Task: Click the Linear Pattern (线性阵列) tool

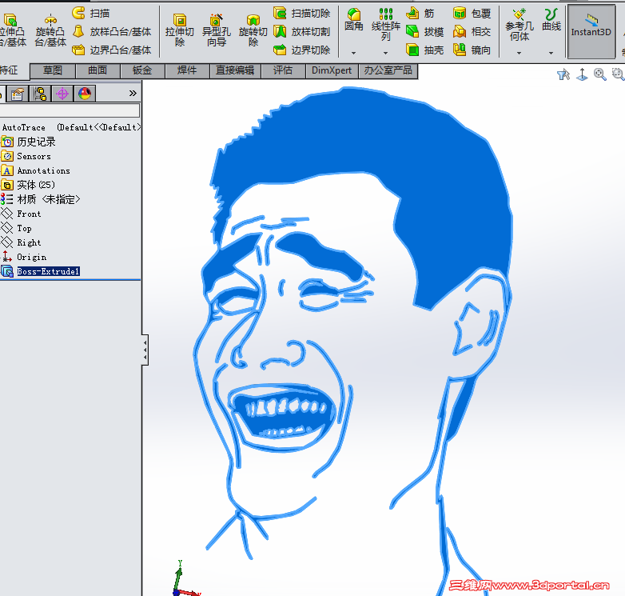Action: point(386,25)
